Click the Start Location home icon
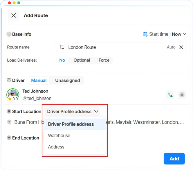The image size is (193, 170). [9, 111]
